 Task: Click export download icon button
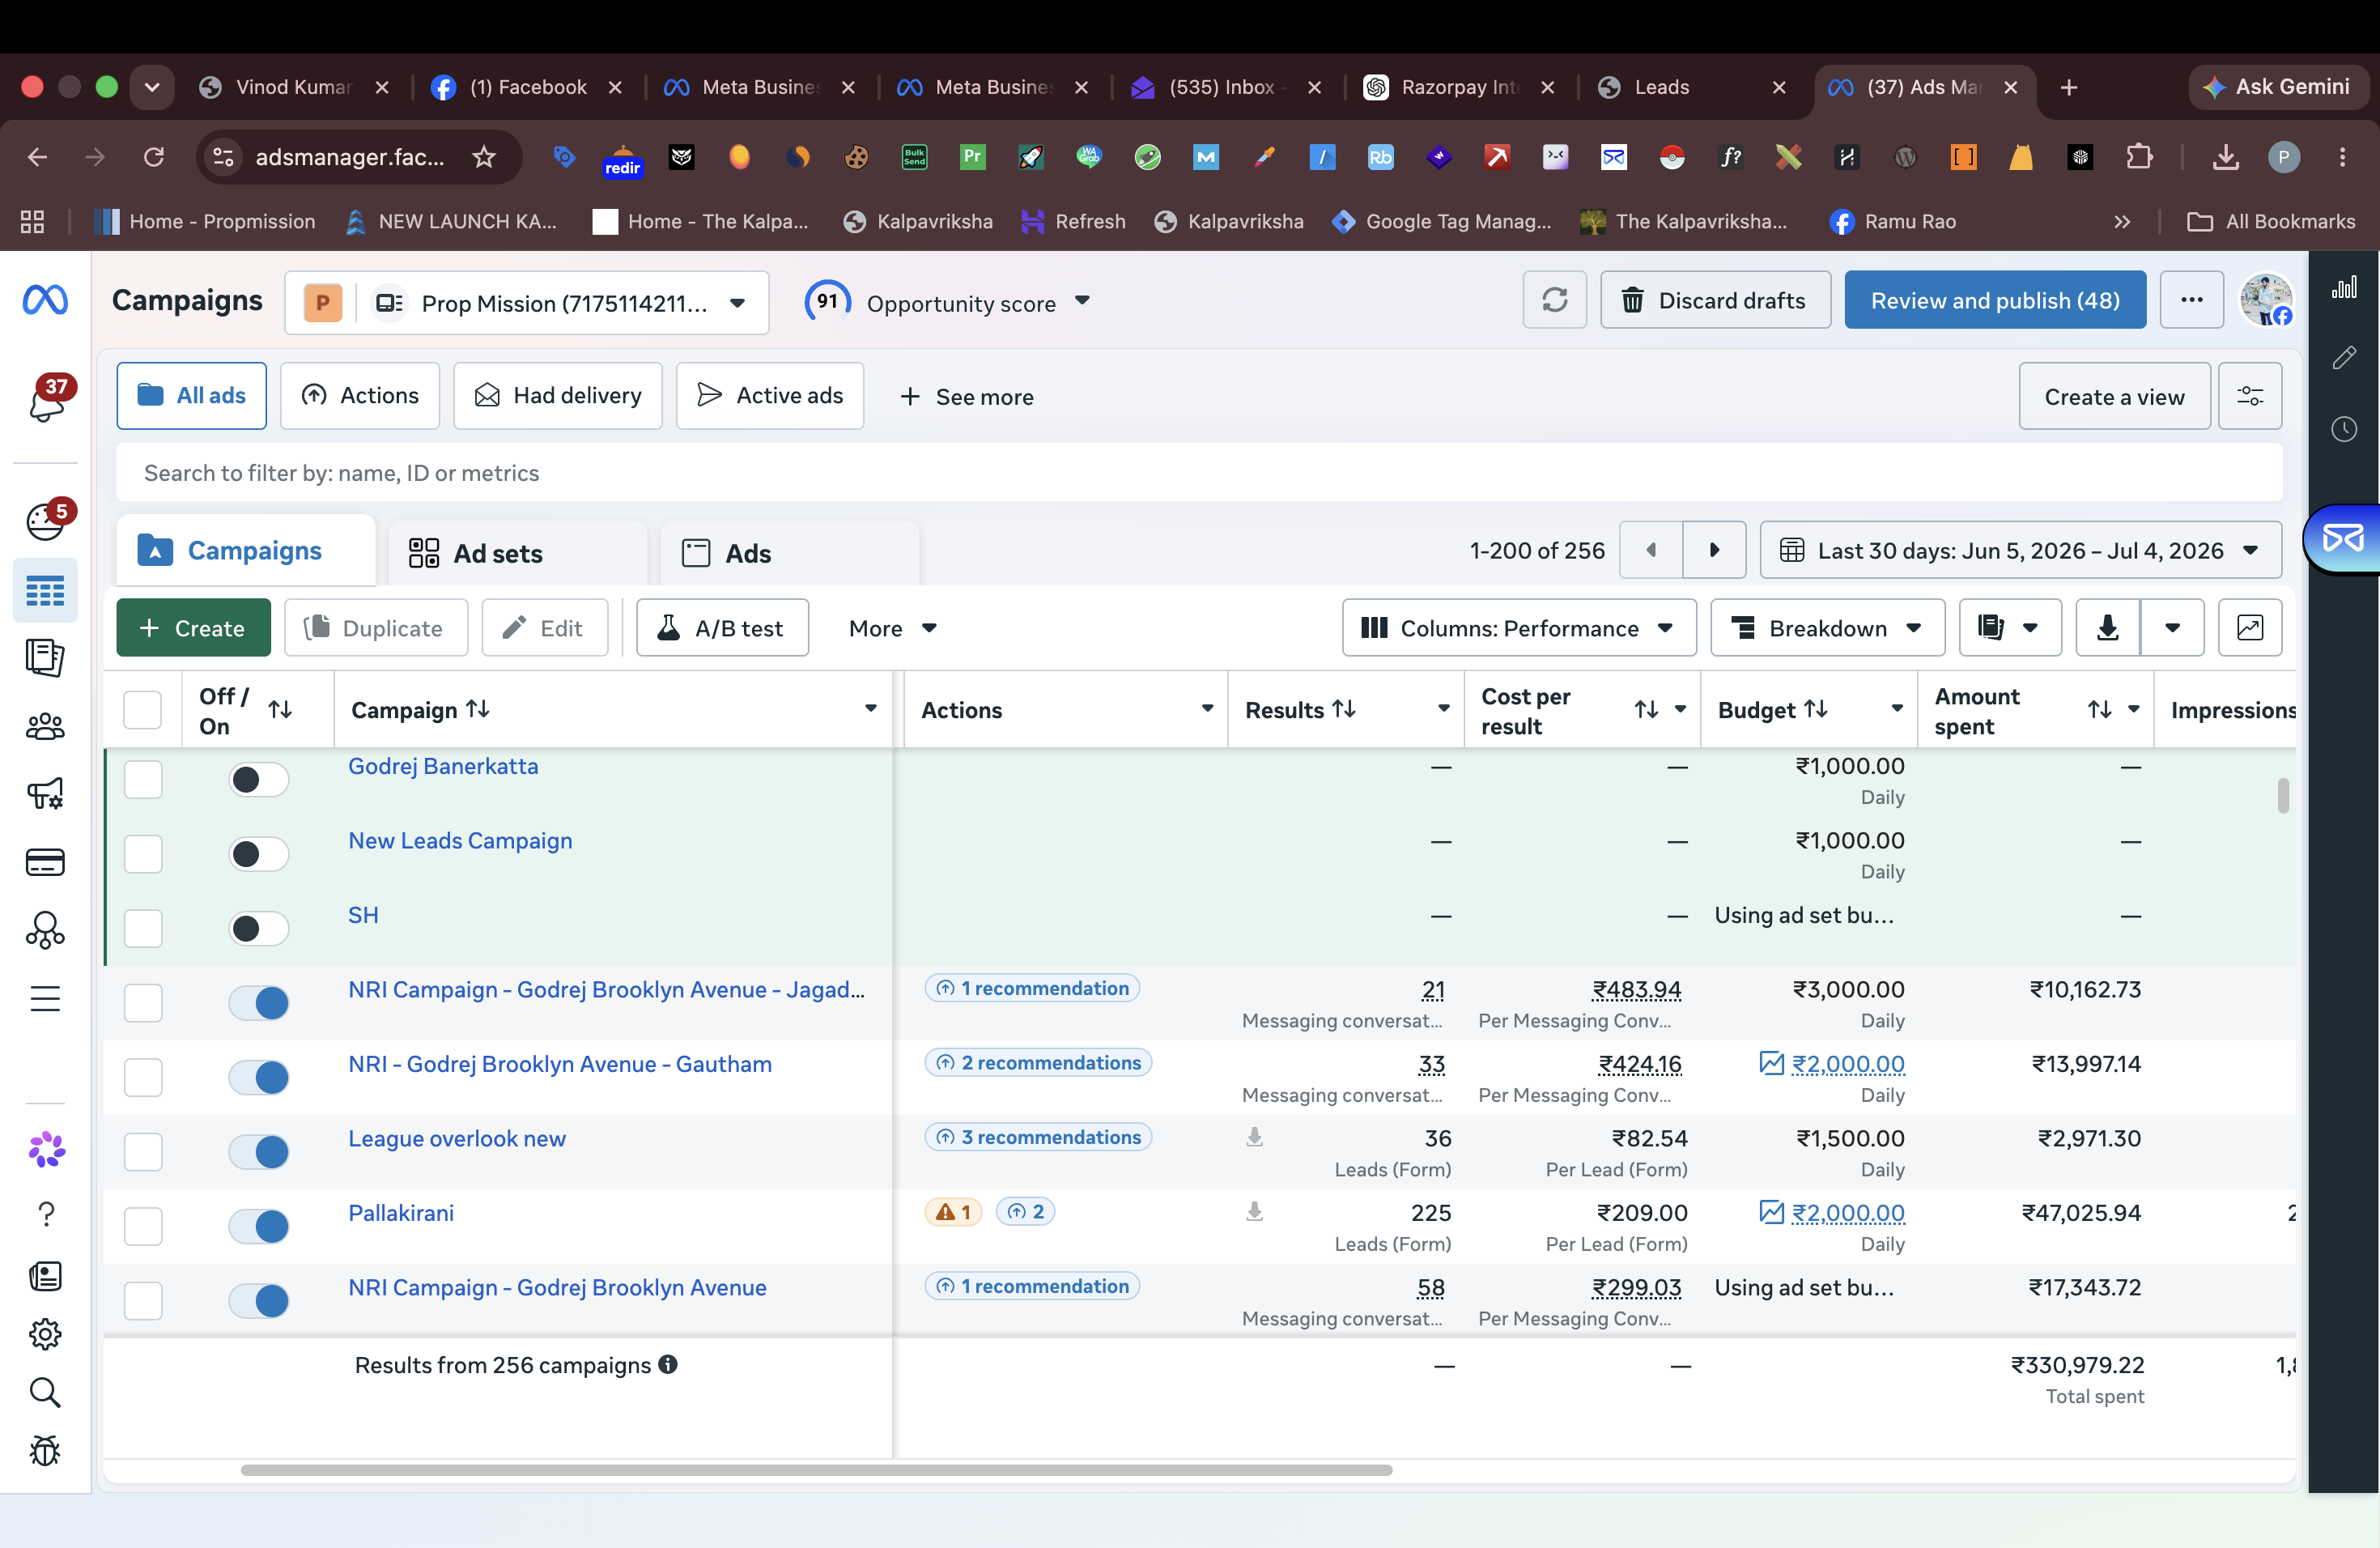(x=2108, y=628)
